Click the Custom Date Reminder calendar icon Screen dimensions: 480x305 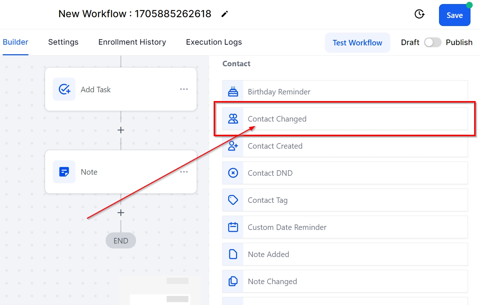[233, 227]
